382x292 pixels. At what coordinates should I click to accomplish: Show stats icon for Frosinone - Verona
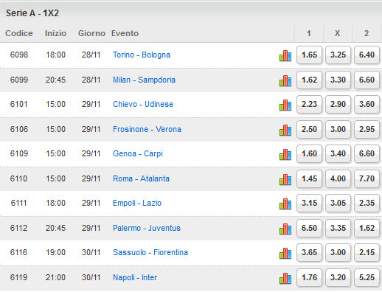pyautogui.click(x=285, y=130)
